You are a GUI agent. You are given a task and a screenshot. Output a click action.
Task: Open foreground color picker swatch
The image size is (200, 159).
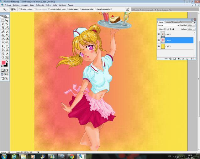coord(3,63)
